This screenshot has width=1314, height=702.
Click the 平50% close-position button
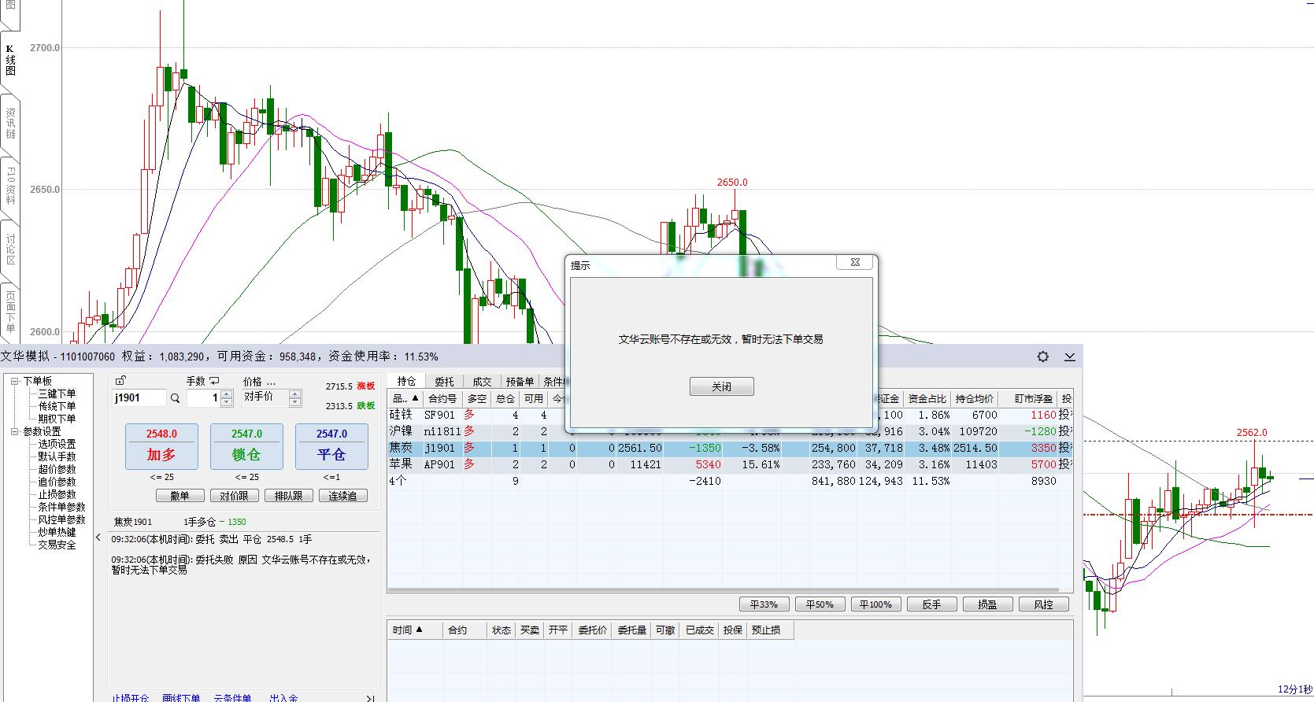coord(820,604)
